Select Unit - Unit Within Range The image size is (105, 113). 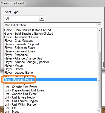click(x=50, y=105)
